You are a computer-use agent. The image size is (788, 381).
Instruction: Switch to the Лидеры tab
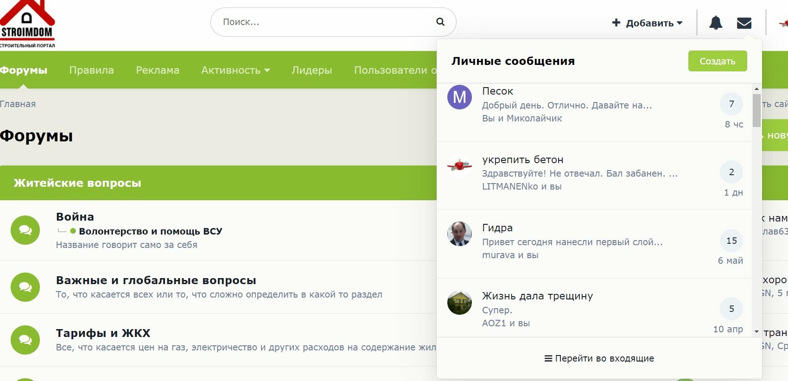click(x=311, y=70)
